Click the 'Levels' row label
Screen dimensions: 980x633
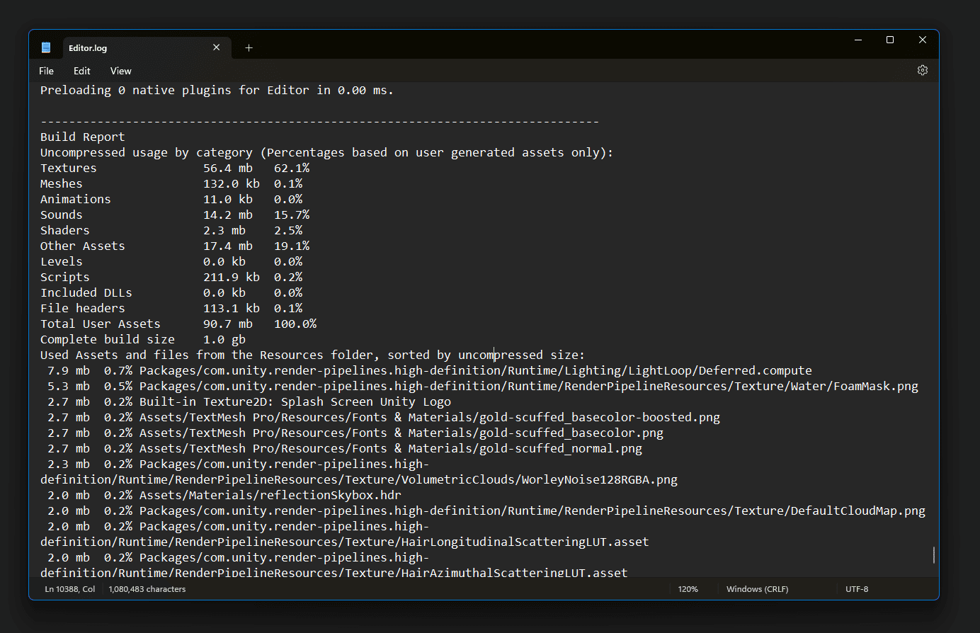61,261
